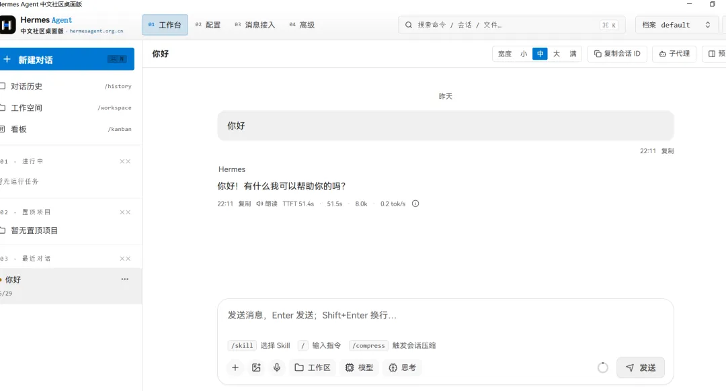Screen dimensions: 726x391
Task: Click 复制会话 ID button
Action: click(x=617, y=54)
